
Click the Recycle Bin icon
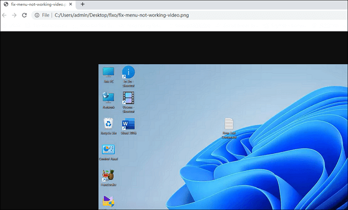pos(108,123)
